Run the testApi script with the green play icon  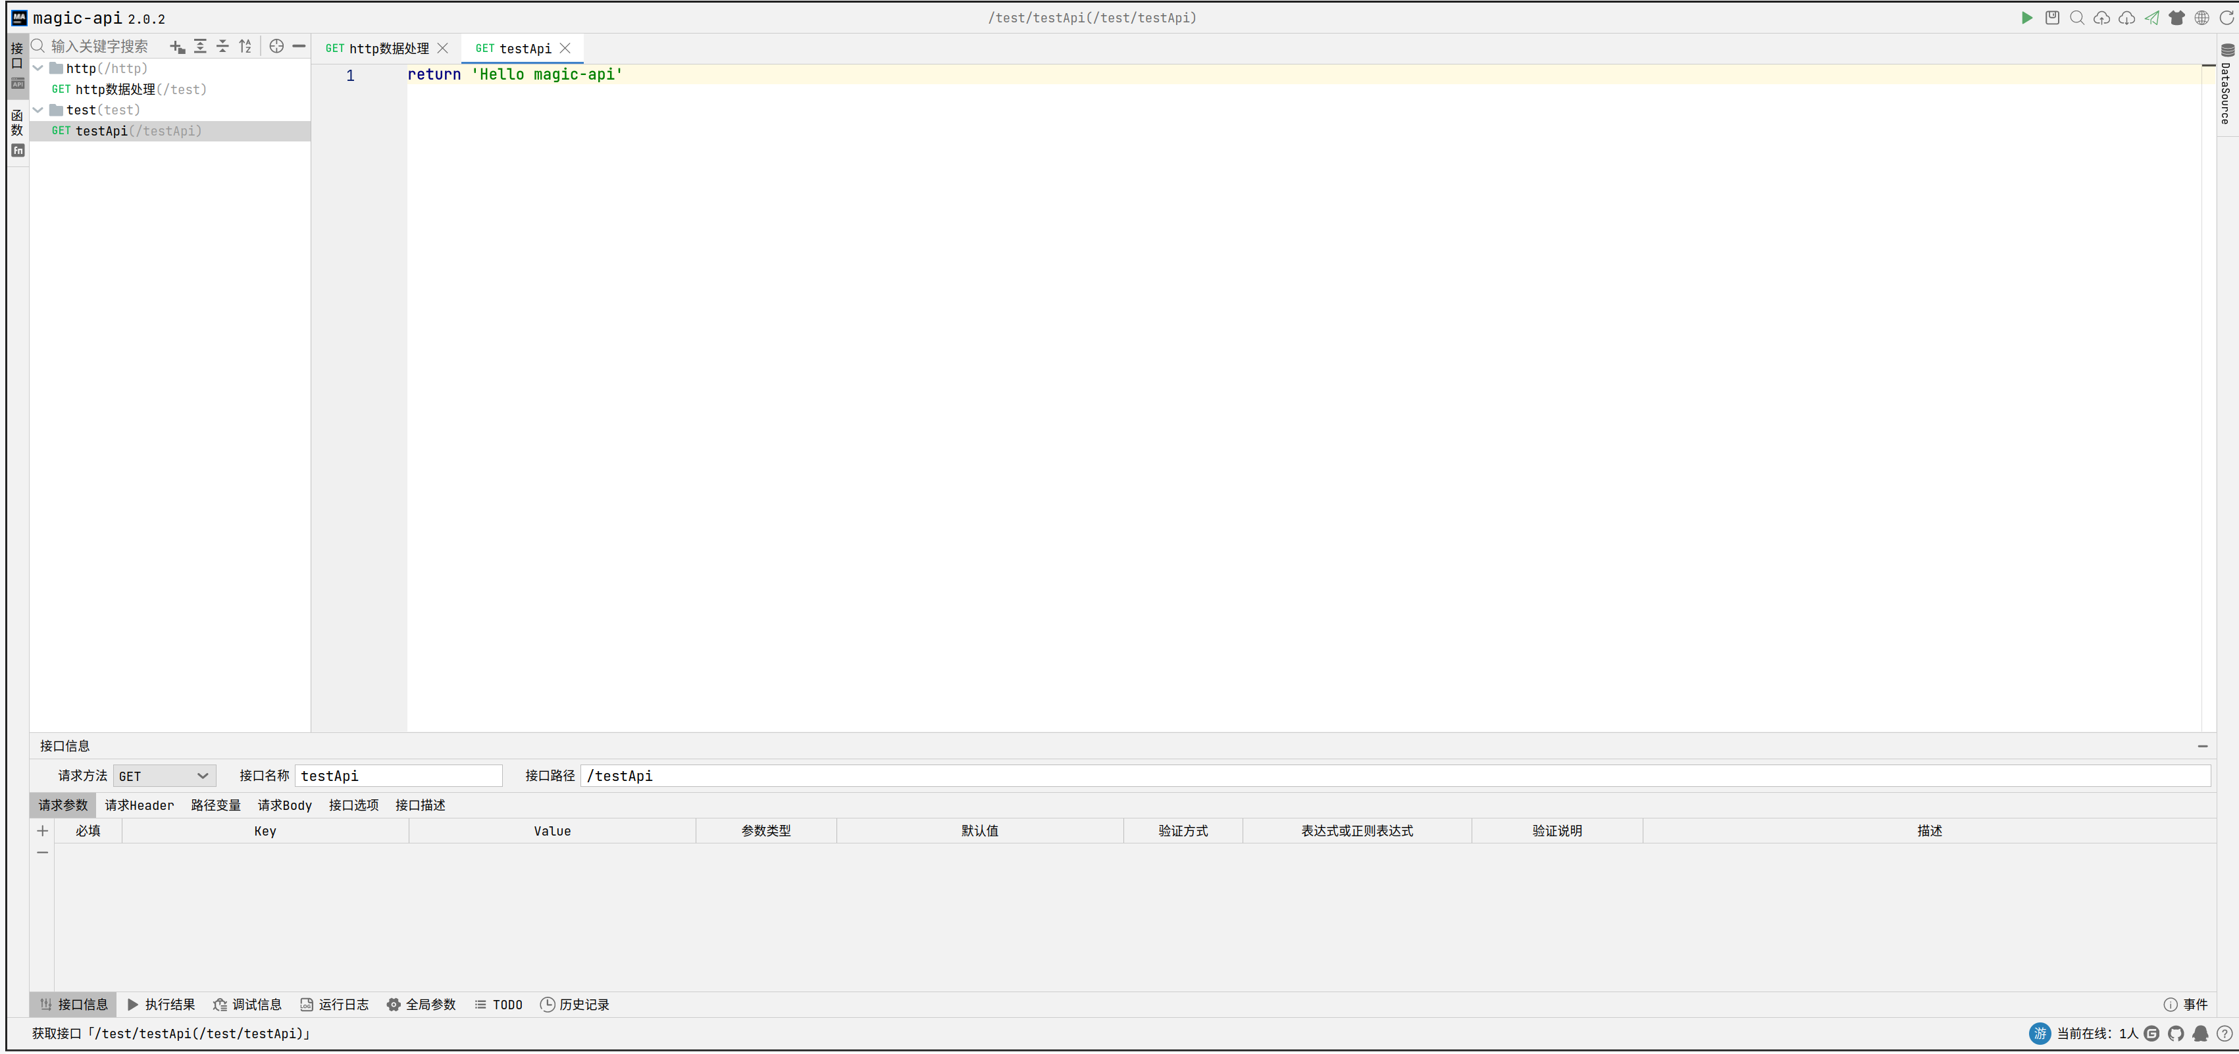point(2027,17)
